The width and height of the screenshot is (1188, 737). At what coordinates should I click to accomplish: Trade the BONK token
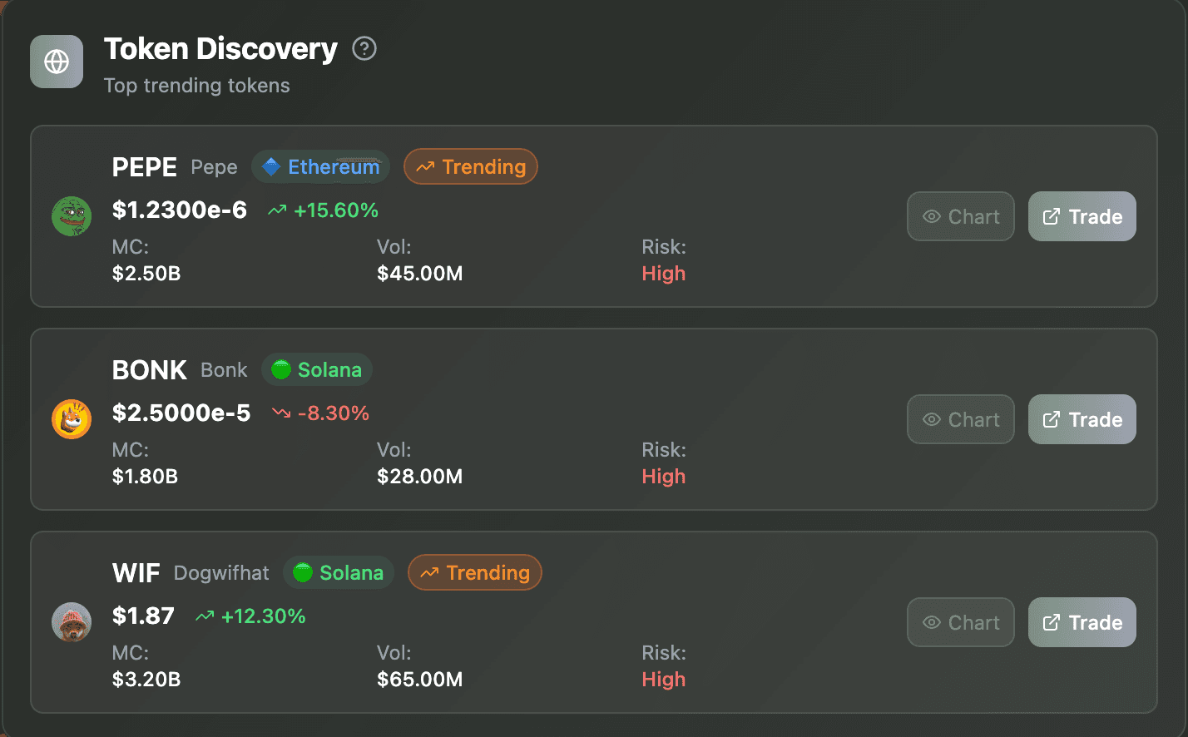1082,419
